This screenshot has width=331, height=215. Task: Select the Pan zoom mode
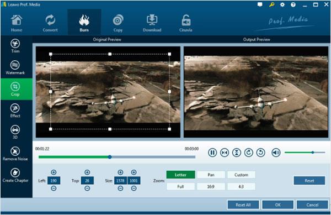pos(211,175)
